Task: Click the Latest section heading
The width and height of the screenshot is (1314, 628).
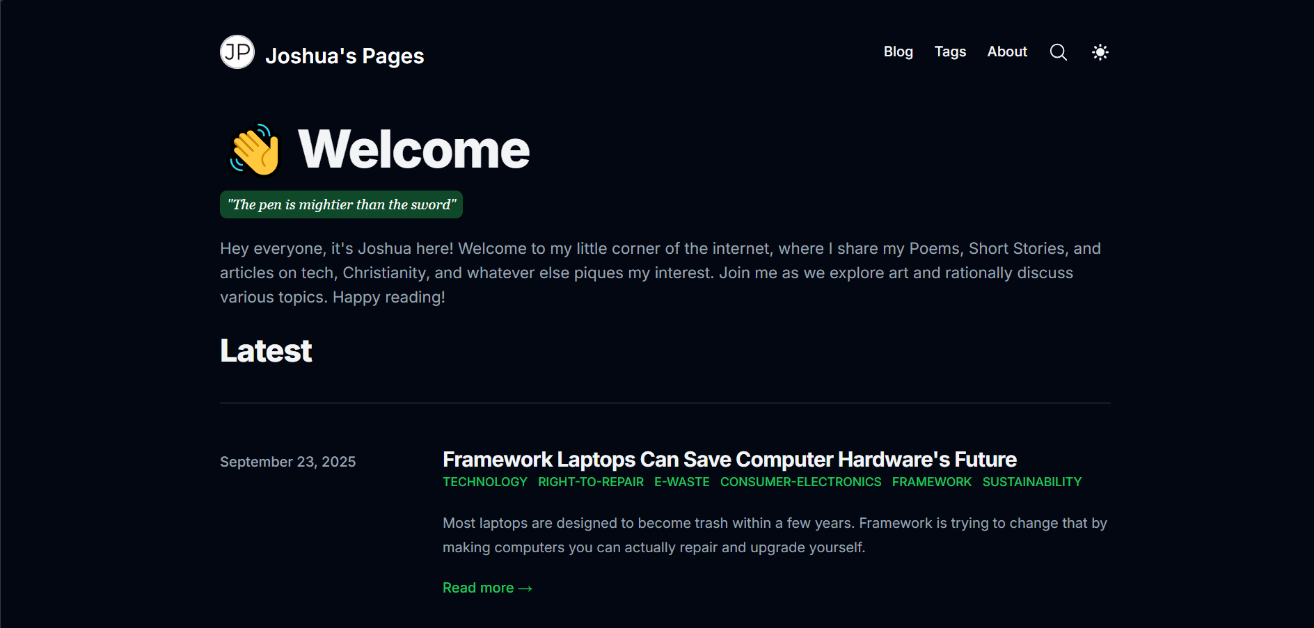Action: pos(266,351)
